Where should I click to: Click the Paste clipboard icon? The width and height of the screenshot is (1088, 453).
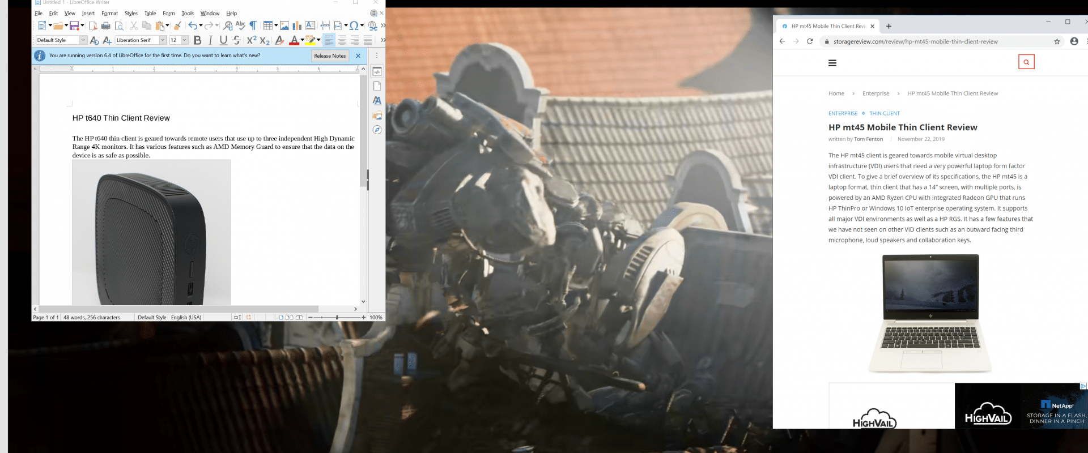coord(160,25)
